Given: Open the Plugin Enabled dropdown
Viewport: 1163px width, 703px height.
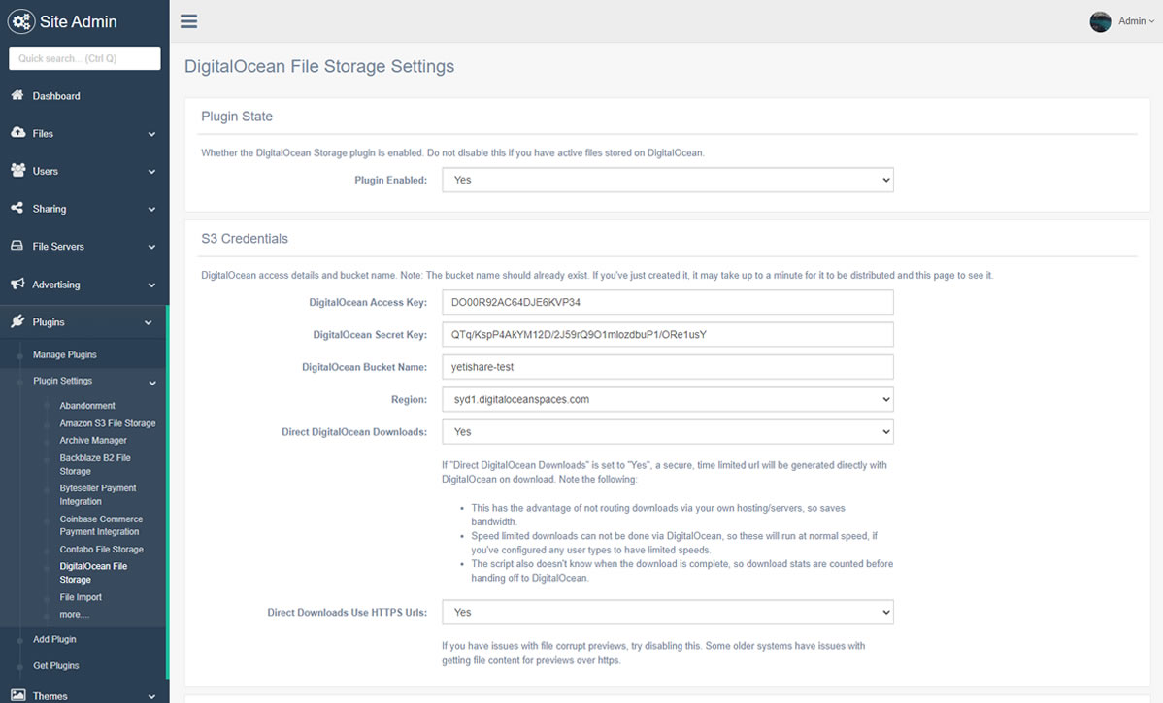Looking at the screenshot, I should [668, 181].
